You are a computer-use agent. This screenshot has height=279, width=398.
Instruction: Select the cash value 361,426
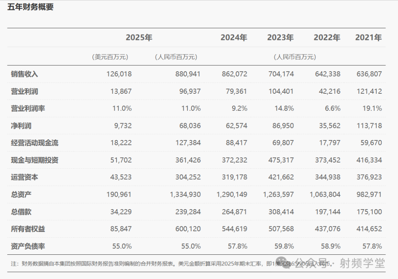188,160
